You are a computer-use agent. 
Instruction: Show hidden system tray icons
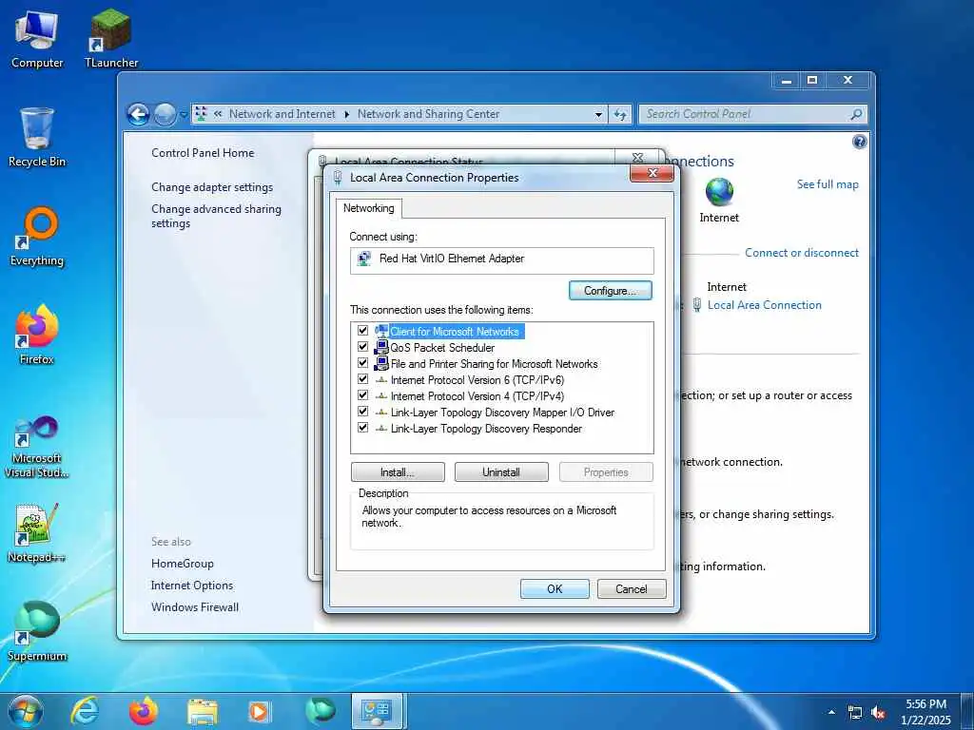click(x=831, y=712)
